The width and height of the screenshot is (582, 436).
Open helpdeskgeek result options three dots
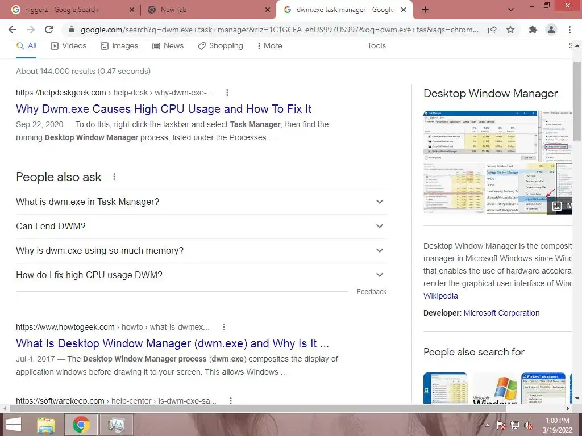(x=227, y=93)
